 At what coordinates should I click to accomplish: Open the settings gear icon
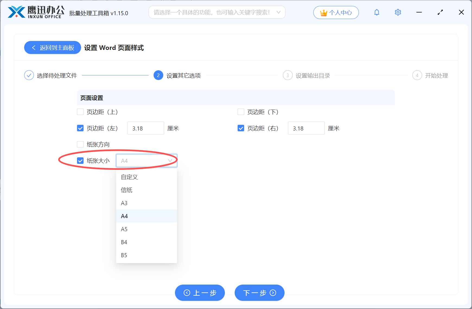[x=398, y=12]
